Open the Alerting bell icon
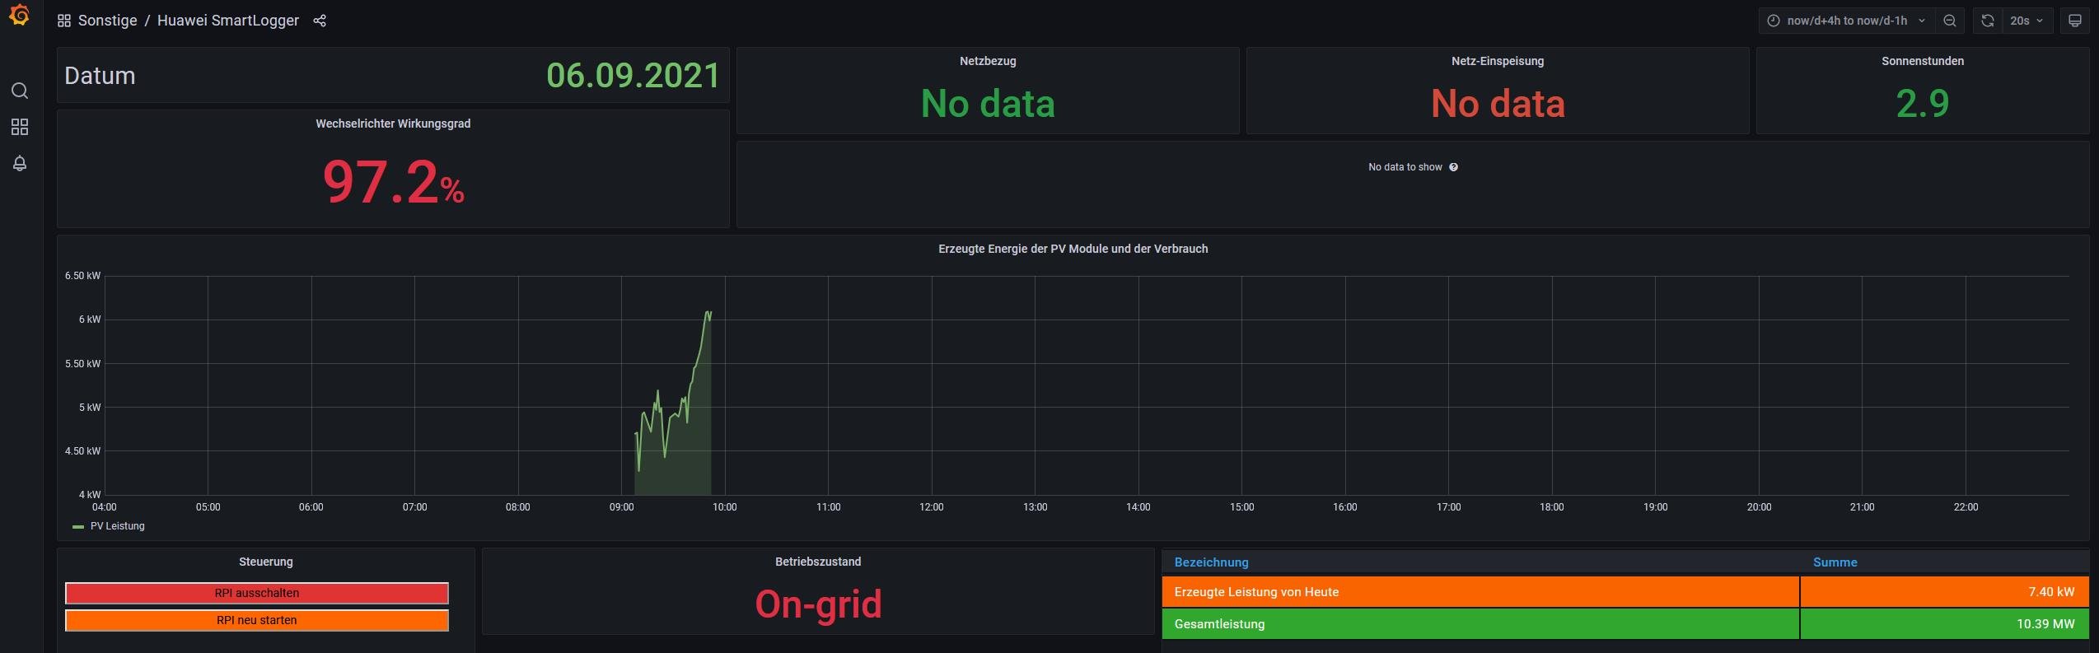The width and height of the screenshot is (2099, 653). [x=20, y=163]
